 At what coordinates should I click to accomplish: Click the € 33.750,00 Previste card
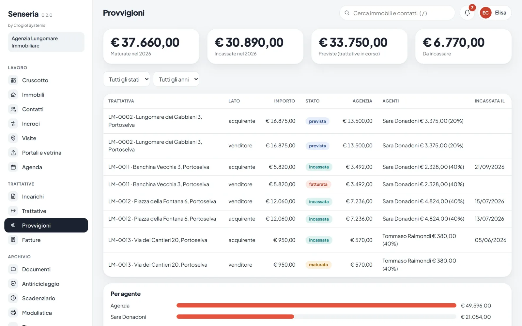click(359, 47)
